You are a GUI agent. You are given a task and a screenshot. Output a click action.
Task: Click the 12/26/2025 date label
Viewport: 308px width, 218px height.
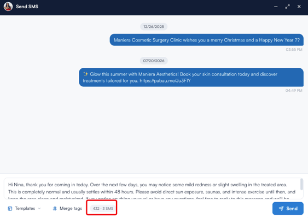coord(154,27)
